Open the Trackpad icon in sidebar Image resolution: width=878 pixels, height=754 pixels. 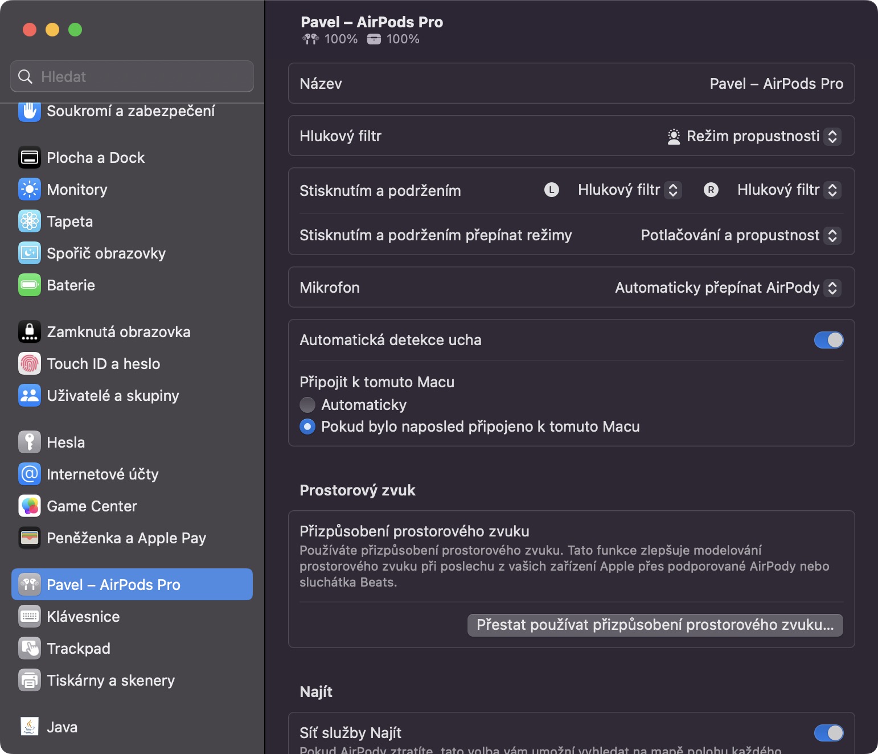click(30, 649)
